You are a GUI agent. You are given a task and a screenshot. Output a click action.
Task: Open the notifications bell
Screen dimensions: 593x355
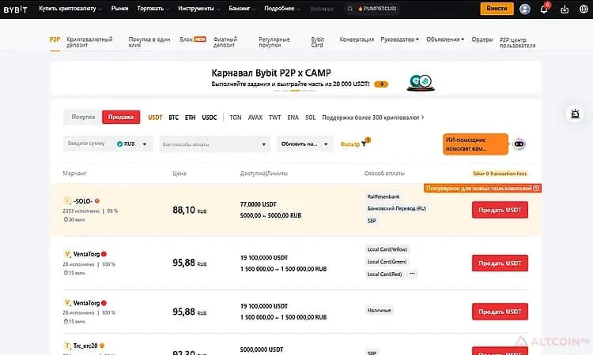tap(544, 9)
